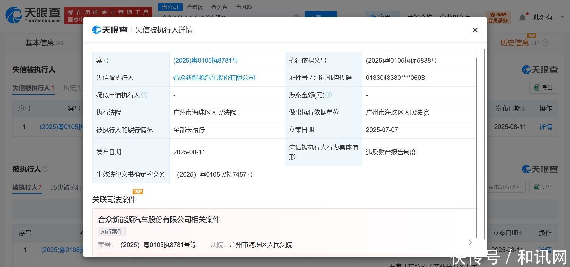Click the help icon beside 涉案金额(元)

328,95
